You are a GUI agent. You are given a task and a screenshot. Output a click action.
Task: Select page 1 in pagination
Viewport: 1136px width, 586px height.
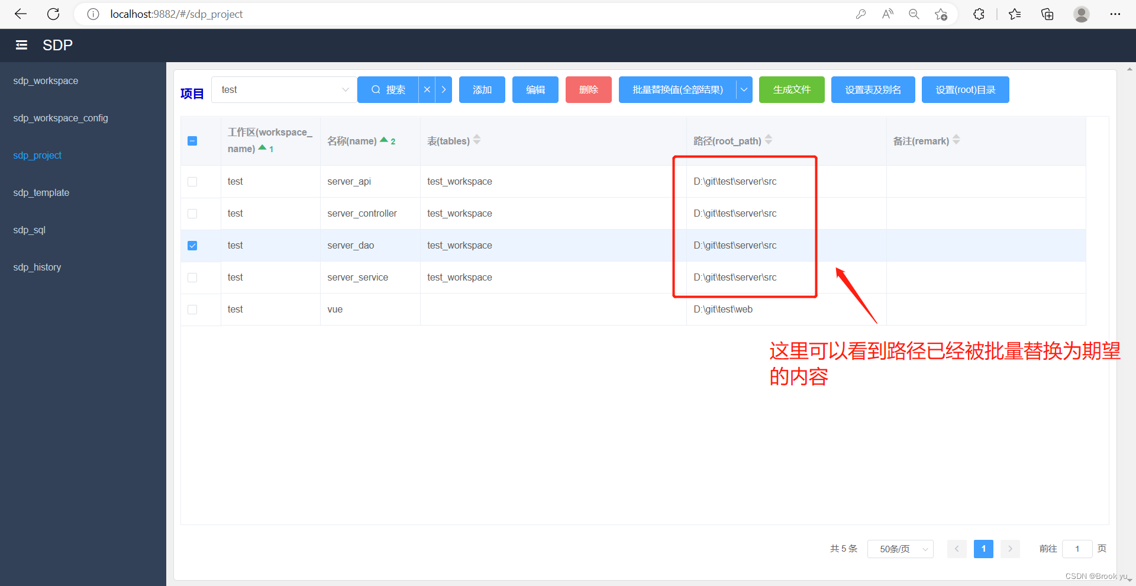pos(983,549)
